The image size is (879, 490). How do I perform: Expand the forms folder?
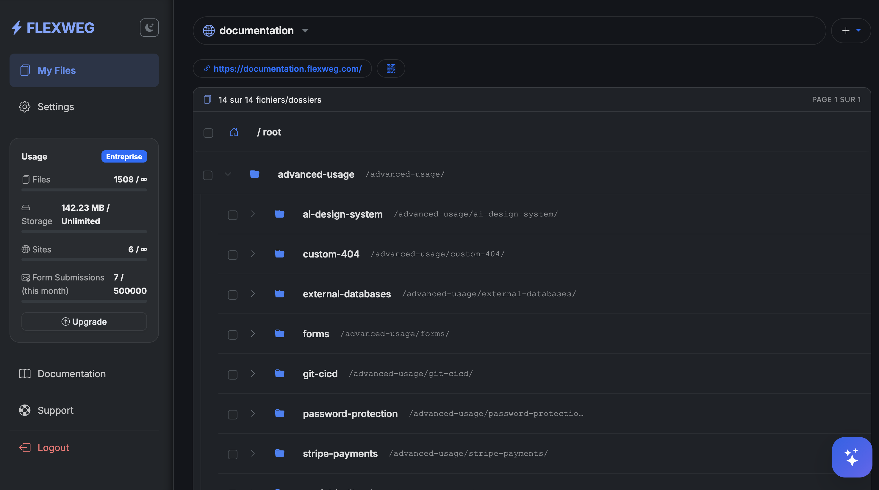[253, 334]
